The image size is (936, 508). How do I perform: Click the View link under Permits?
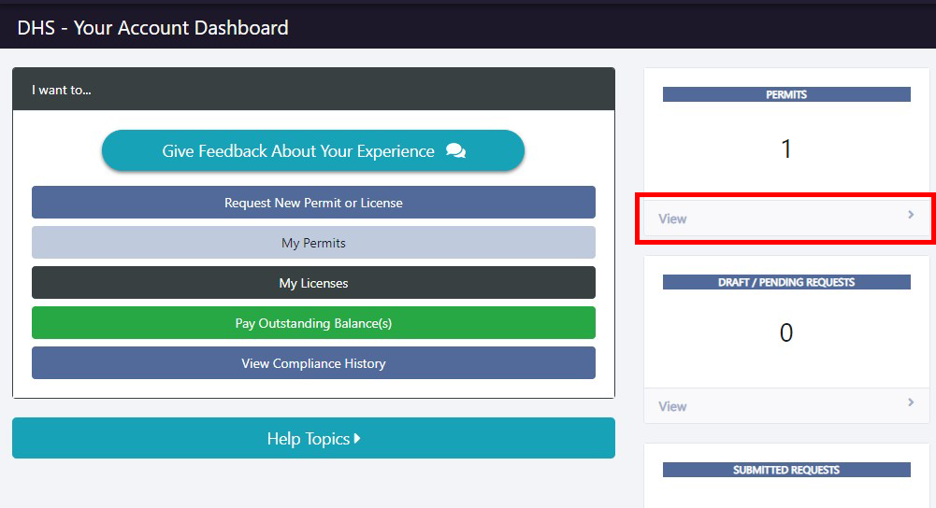coord(672,219)
